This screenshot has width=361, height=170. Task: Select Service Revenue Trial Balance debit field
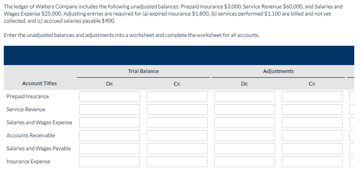pos(109,110)
